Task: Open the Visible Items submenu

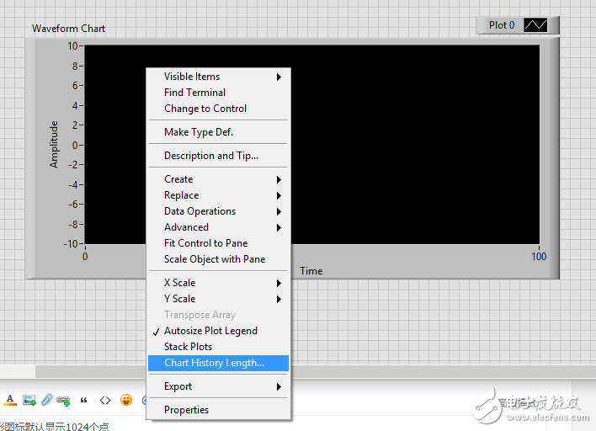Action: 218,77
